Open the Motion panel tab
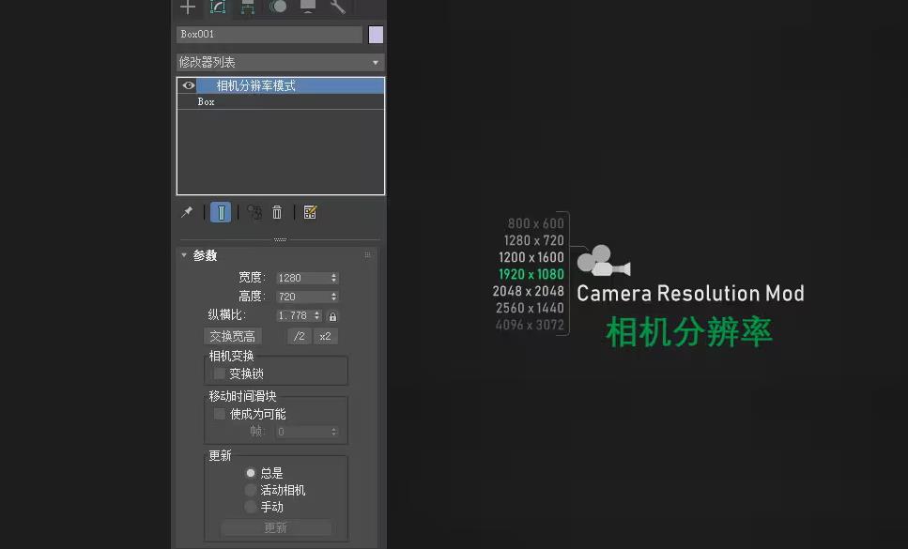This screenshot has height=549, width=908. click(278, 7)
